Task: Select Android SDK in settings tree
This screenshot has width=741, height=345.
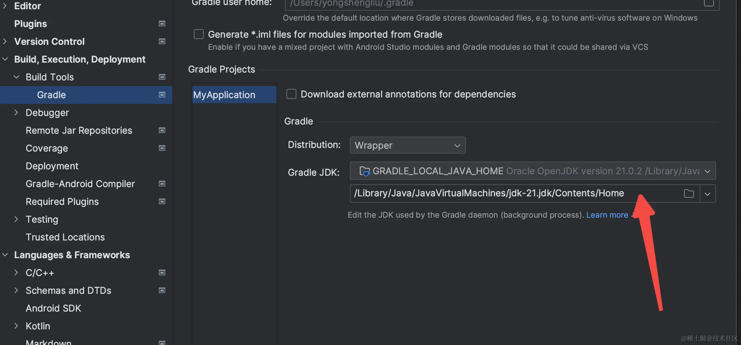Action: tap(53, 308)
